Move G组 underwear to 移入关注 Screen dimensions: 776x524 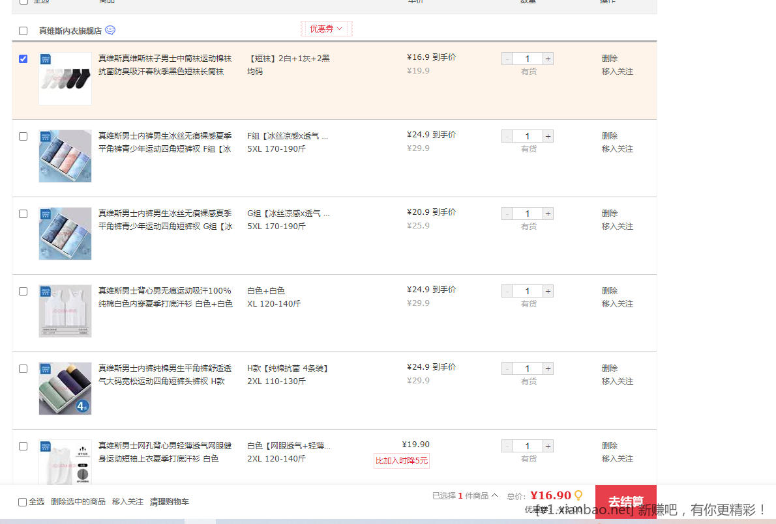(x=617, y=227)
